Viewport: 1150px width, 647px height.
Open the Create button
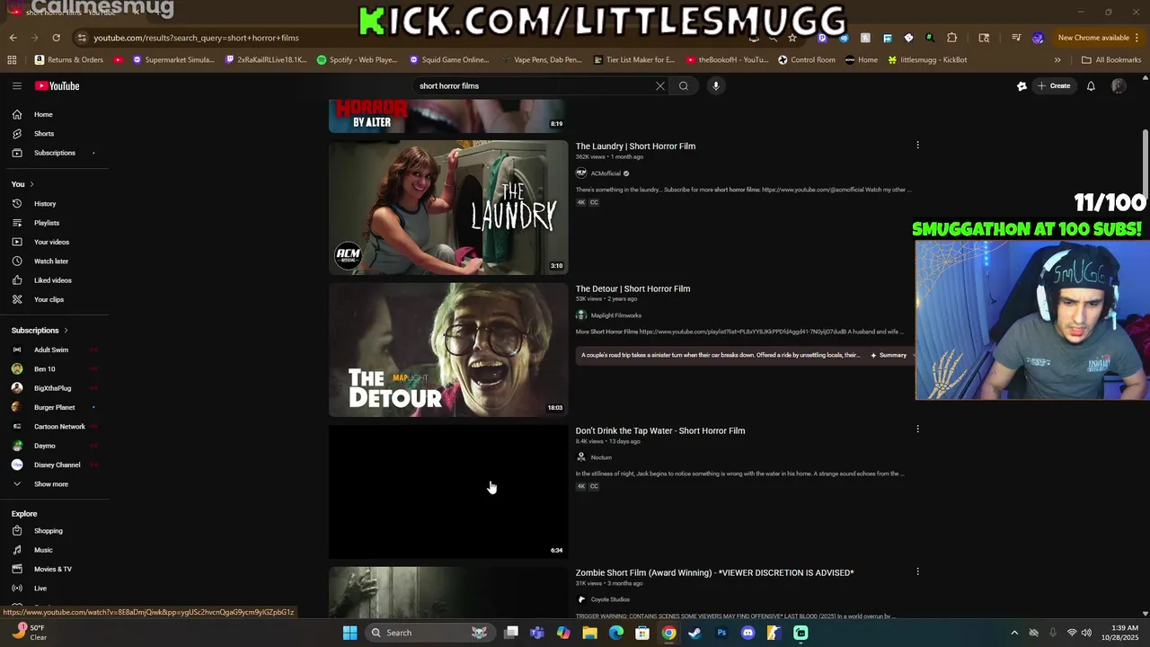click(1054, 86)
